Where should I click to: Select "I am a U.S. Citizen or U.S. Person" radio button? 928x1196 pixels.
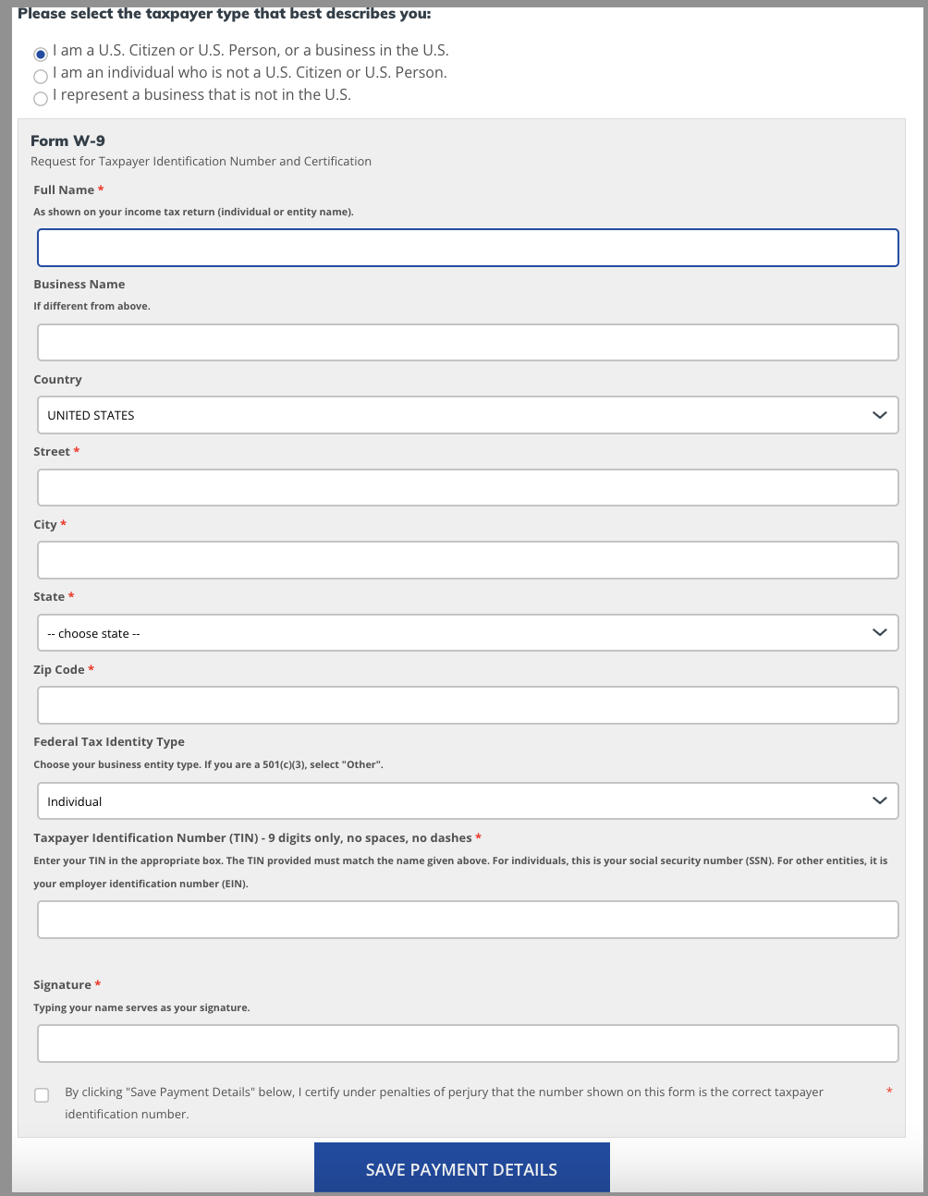[x=40, y=54]
